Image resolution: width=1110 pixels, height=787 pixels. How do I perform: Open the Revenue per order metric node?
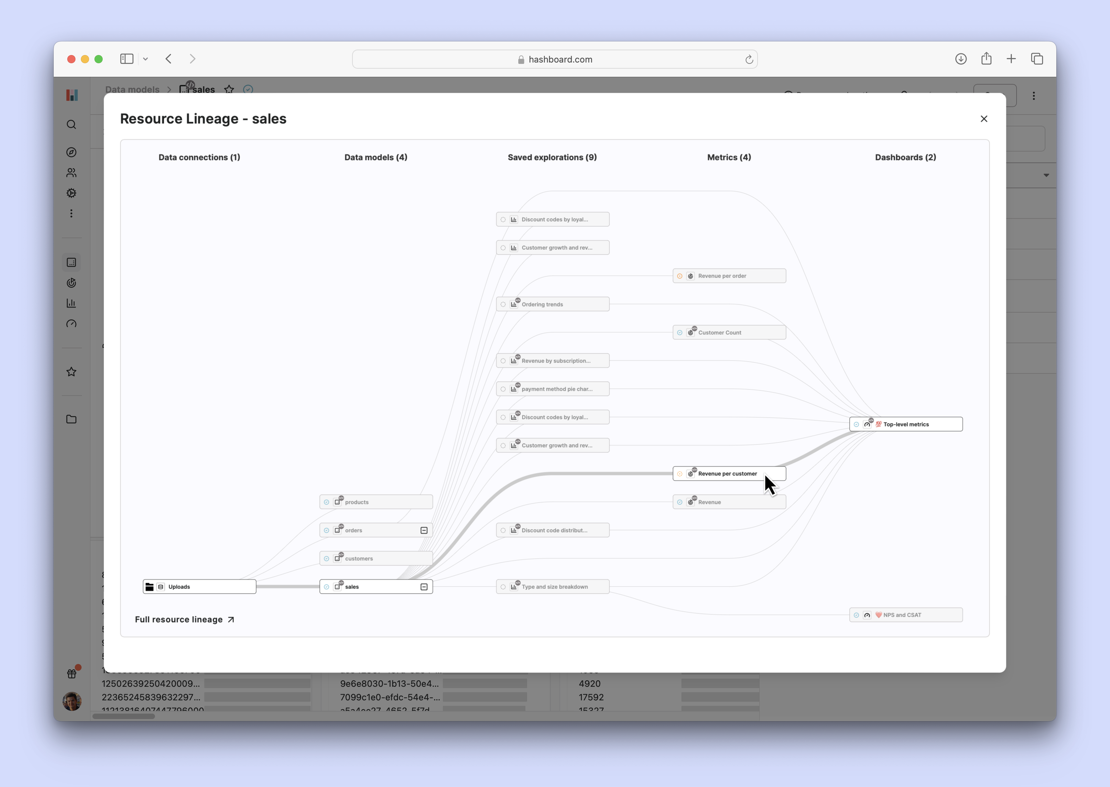[729, 276]
